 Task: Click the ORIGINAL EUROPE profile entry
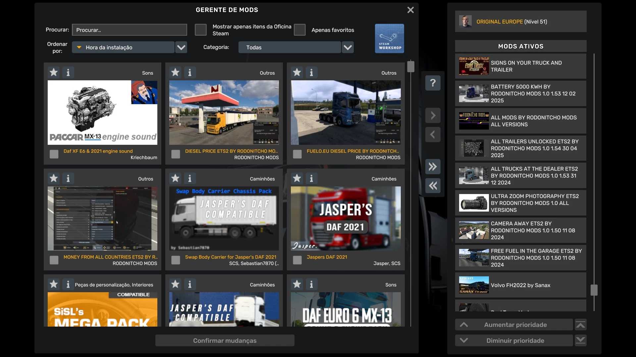pyautogui.click(x=520, y=21)
